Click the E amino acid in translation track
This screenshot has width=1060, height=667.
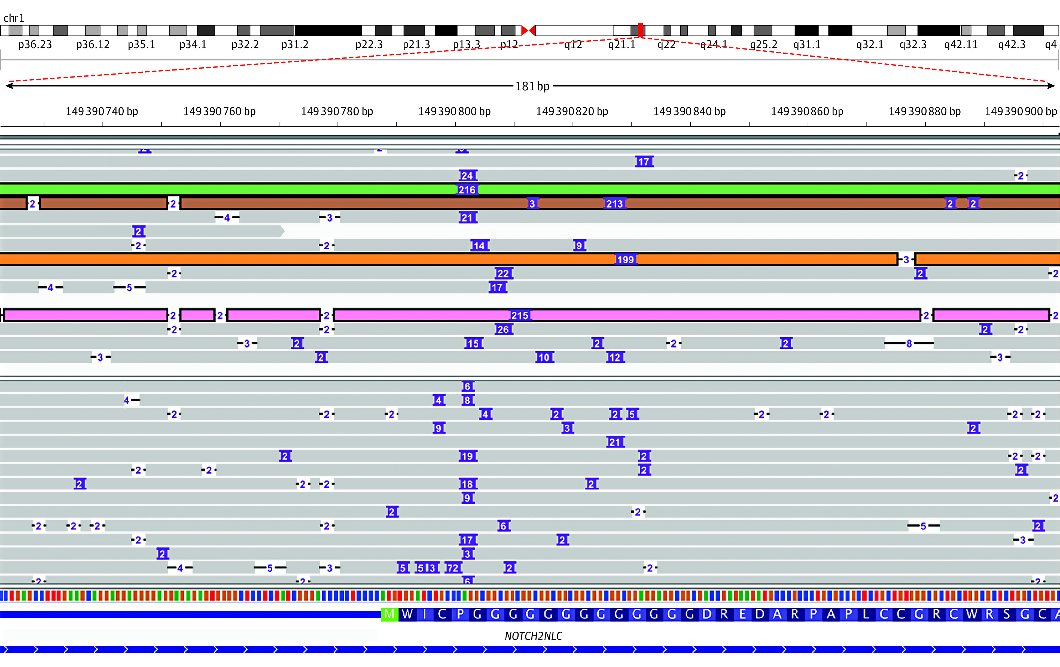742,614
